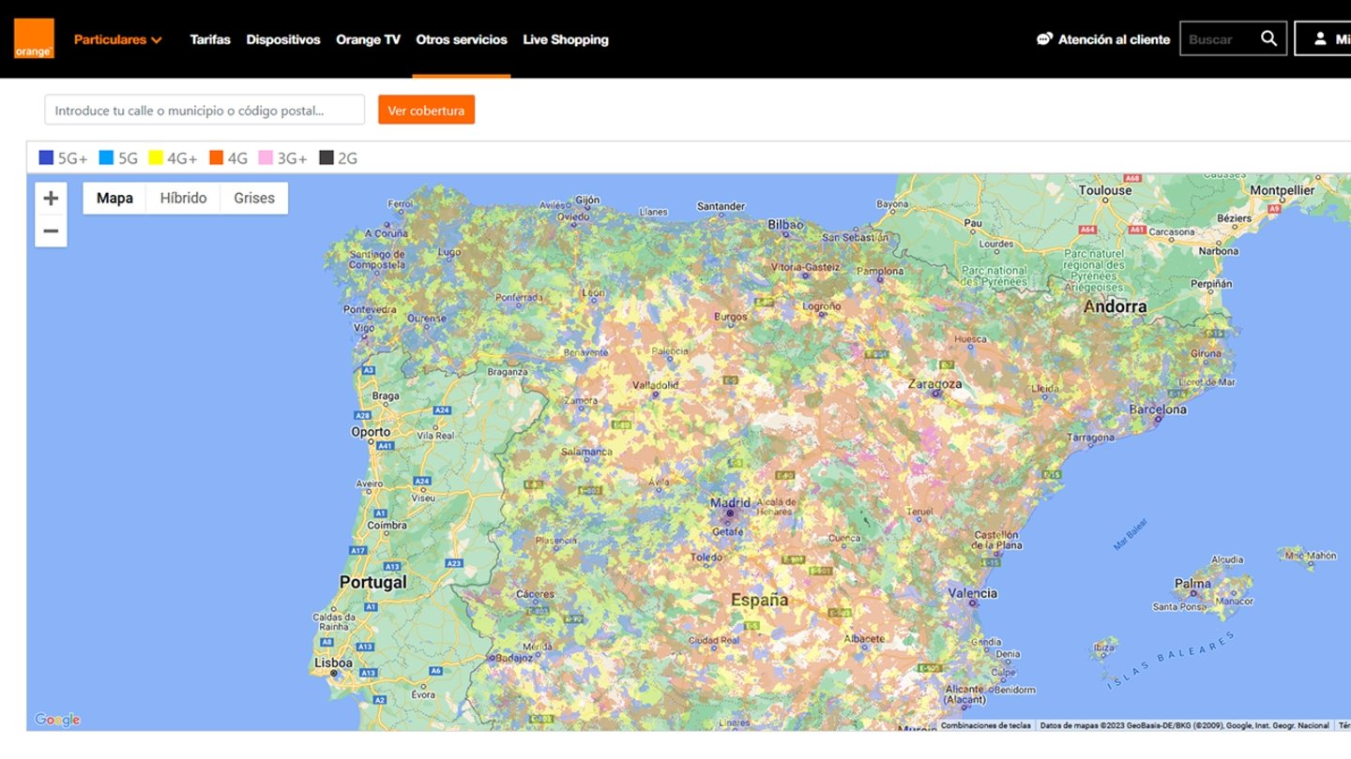Click the Palma label on the map
Viewport: 1351px width, 759px height.
(x=1192, y=584)
